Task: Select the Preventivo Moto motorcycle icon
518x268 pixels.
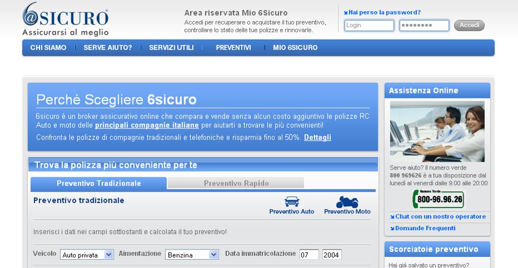Action: tap(347, 202)
